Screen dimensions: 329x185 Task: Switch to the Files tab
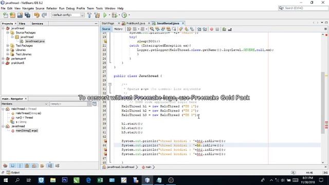22,24
